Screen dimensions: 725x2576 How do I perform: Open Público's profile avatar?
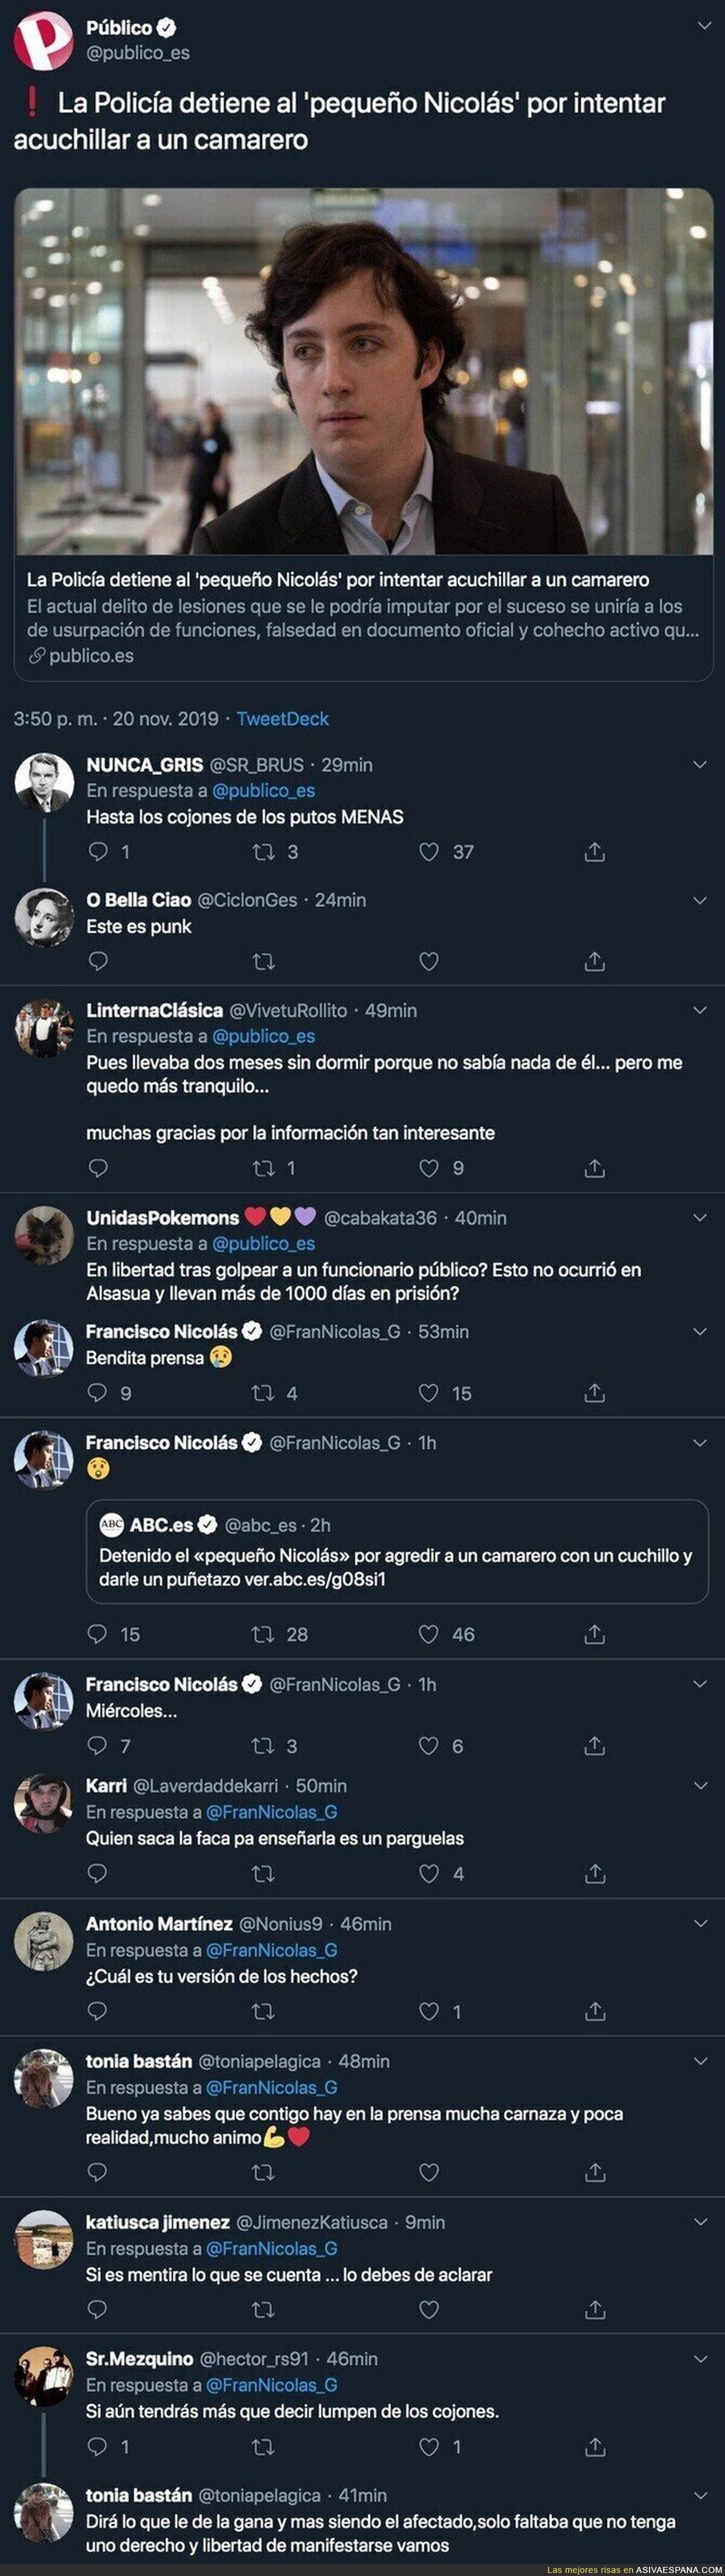[43, 40]
